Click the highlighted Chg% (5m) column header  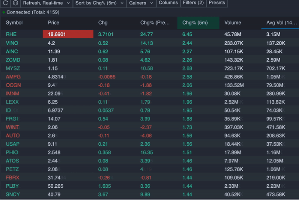click(198, 23)
